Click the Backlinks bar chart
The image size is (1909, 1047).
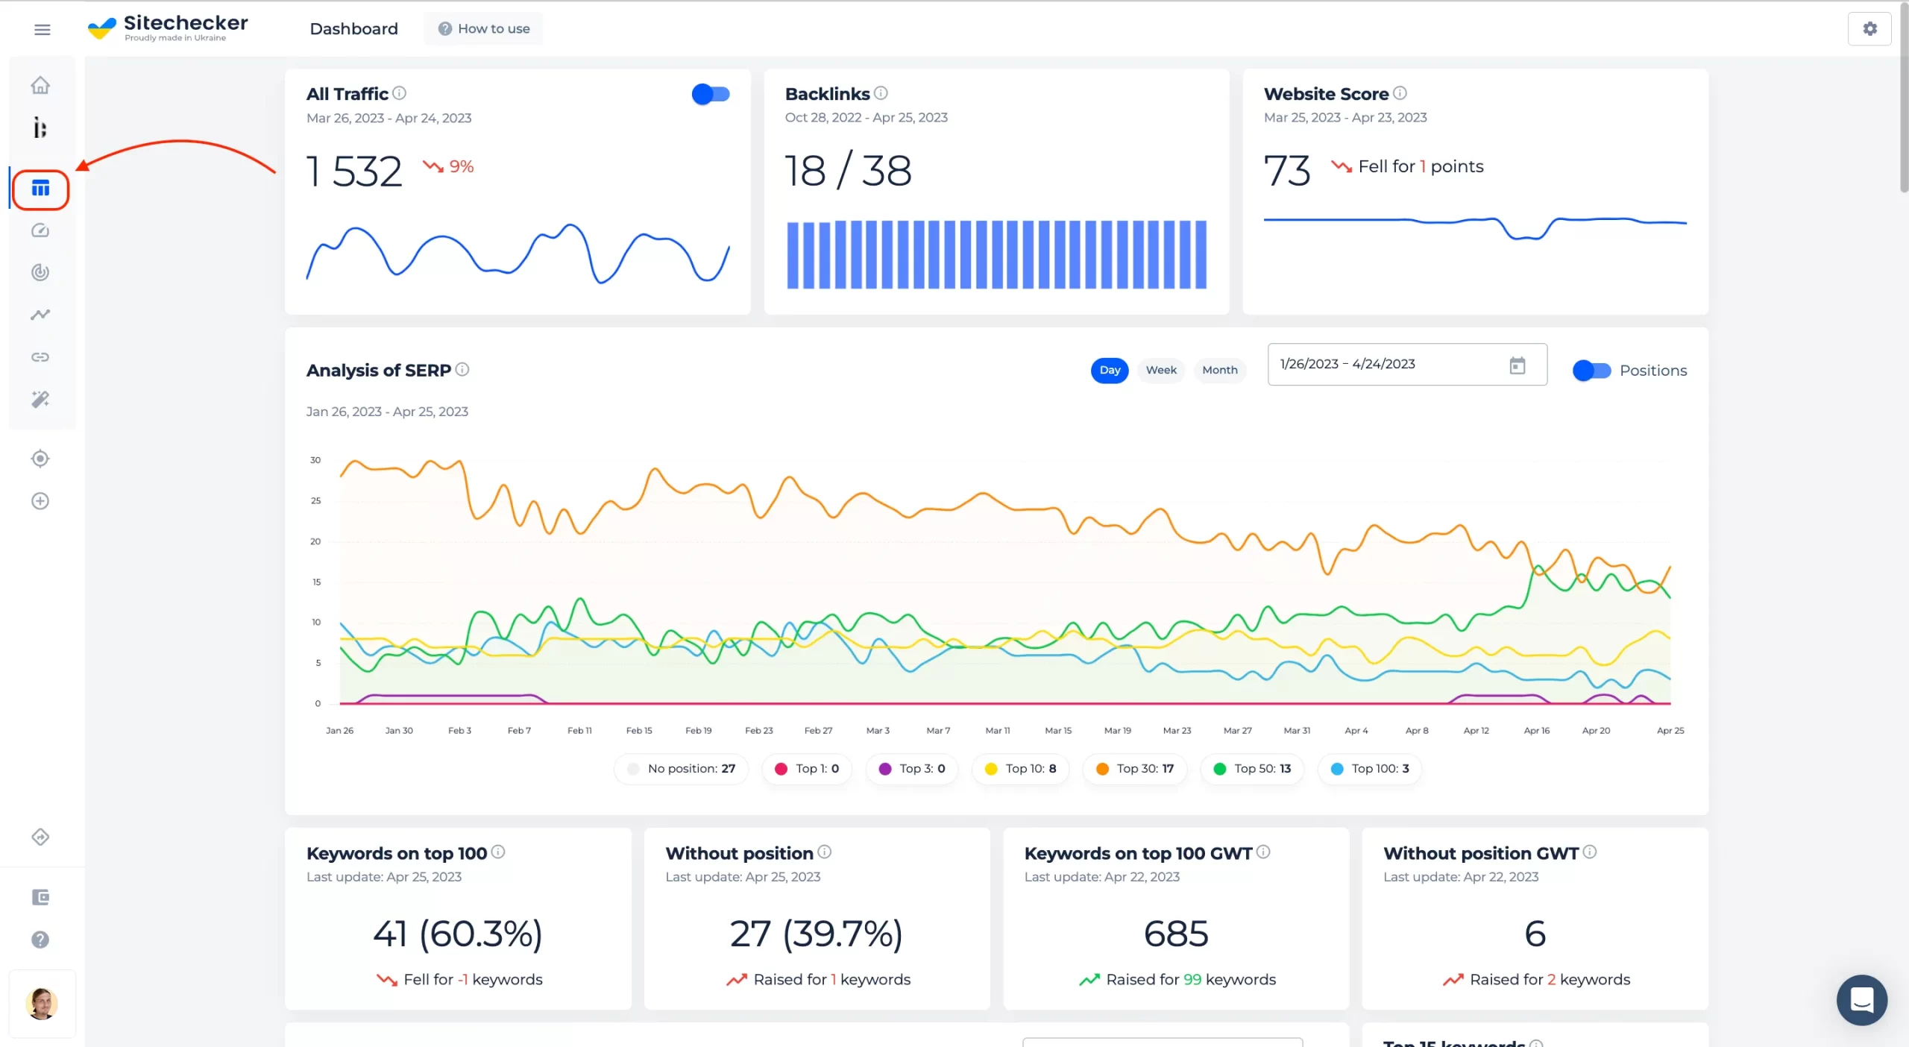(x=996, y=254)
